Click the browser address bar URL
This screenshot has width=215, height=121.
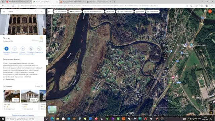(90, 6)
